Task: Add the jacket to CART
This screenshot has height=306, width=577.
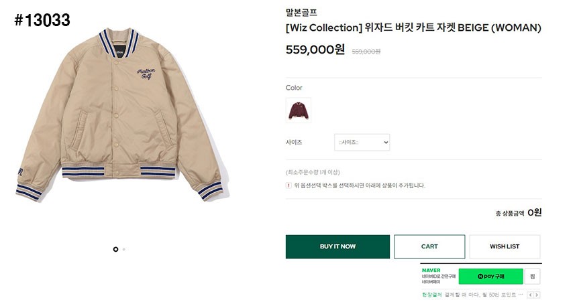Action: [429, 246]
